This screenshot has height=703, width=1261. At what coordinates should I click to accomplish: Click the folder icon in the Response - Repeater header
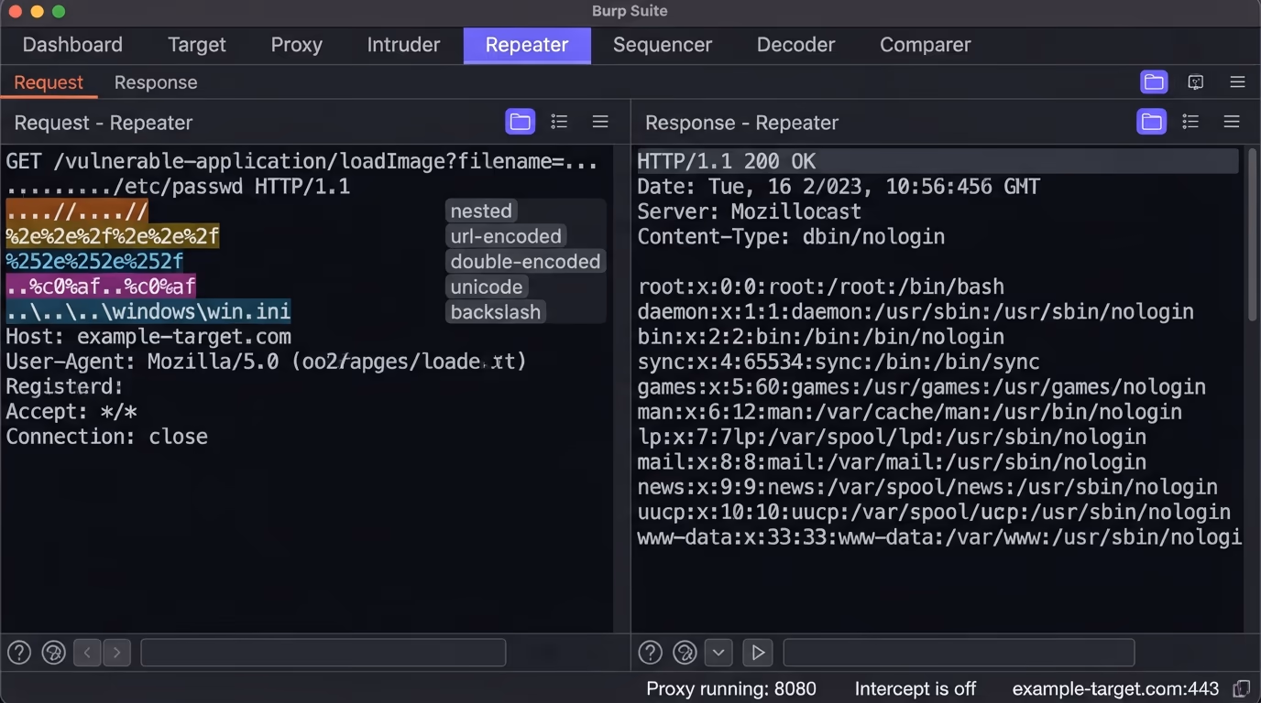1152,122
